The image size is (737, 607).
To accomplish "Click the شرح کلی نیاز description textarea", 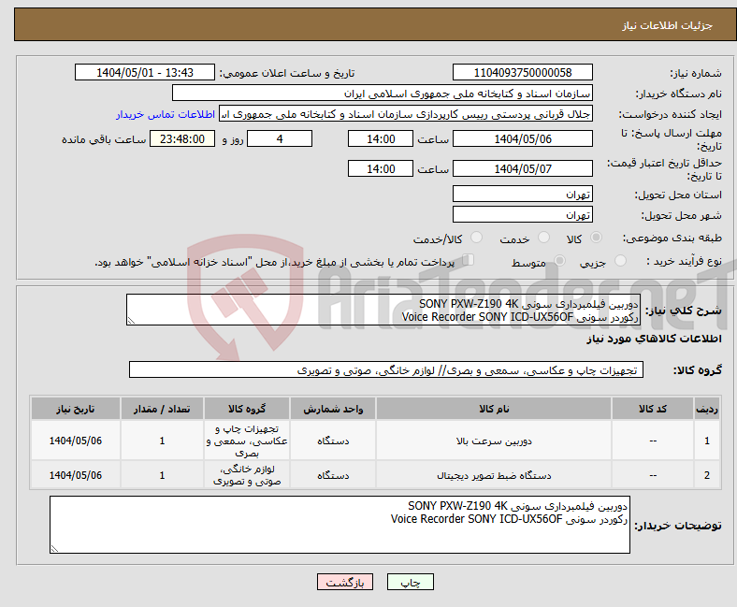I will pos(383,310).
